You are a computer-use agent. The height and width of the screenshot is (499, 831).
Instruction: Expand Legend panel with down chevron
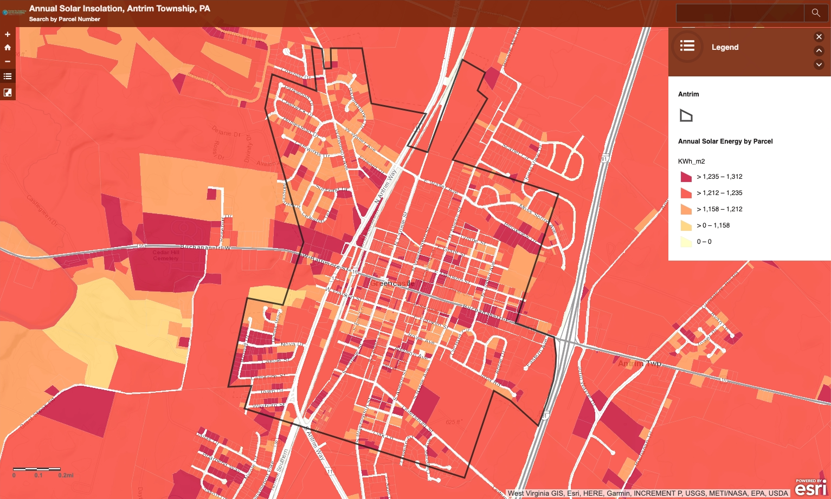[819, 64]
